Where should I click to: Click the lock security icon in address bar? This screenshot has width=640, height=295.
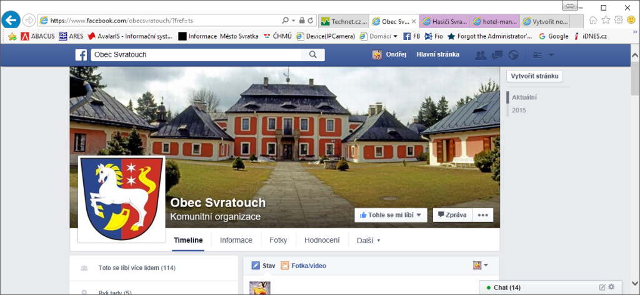[x=302, y=21]
